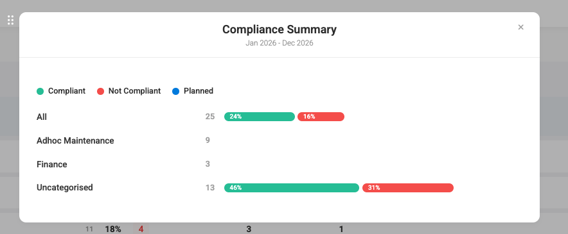
Task: Click the Compliant legend label
Action: (x=67, y=91)
